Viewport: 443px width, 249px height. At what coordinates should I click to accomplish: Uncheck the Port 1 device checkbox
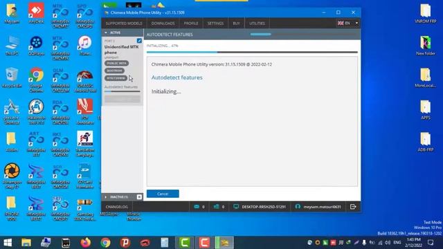pyautogui.click(x=139, y=41)
